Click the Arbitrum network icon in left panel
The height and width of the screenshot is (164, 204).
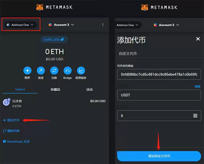(x=8, y=25)
